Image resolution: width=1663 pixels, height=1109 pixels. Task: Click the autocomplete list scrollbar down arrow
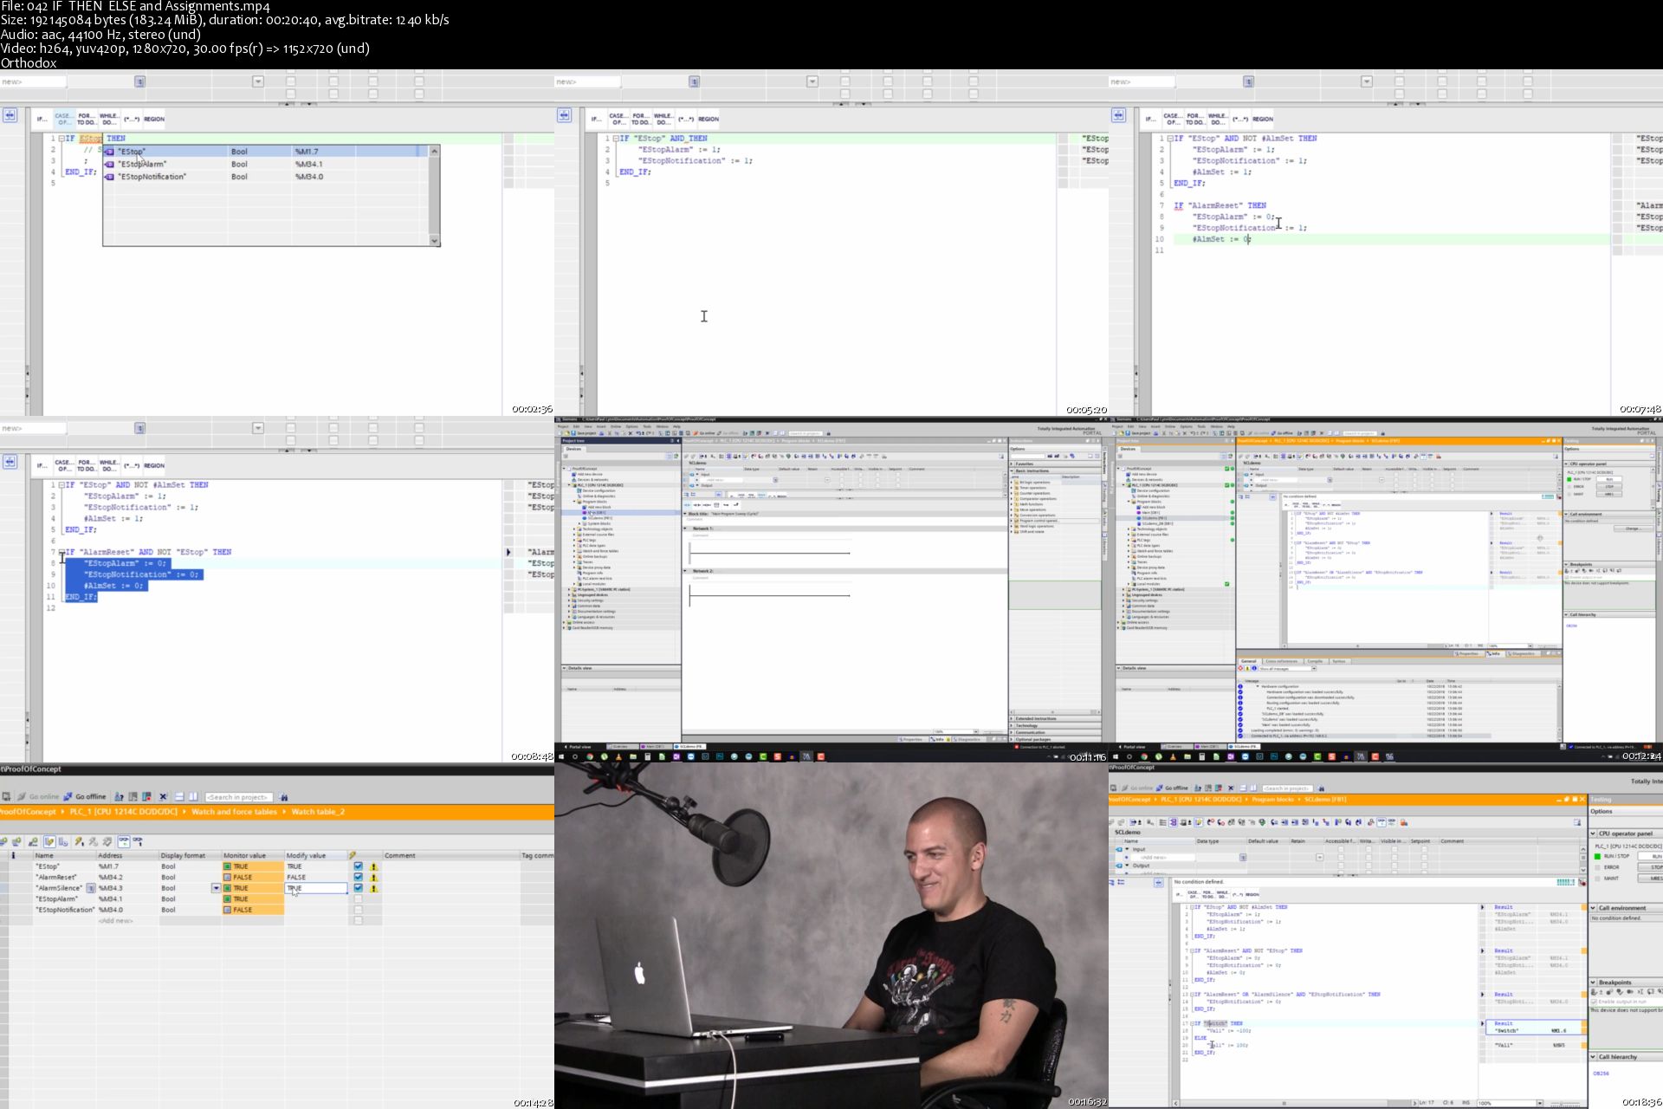click(x=434, y=241)
